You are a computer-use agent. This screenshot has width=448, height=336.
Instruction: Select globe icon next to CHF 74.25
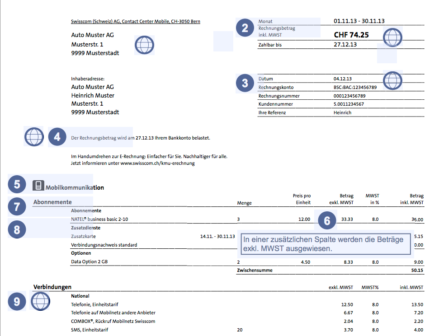pyautogui.click(x=392, y=37)
